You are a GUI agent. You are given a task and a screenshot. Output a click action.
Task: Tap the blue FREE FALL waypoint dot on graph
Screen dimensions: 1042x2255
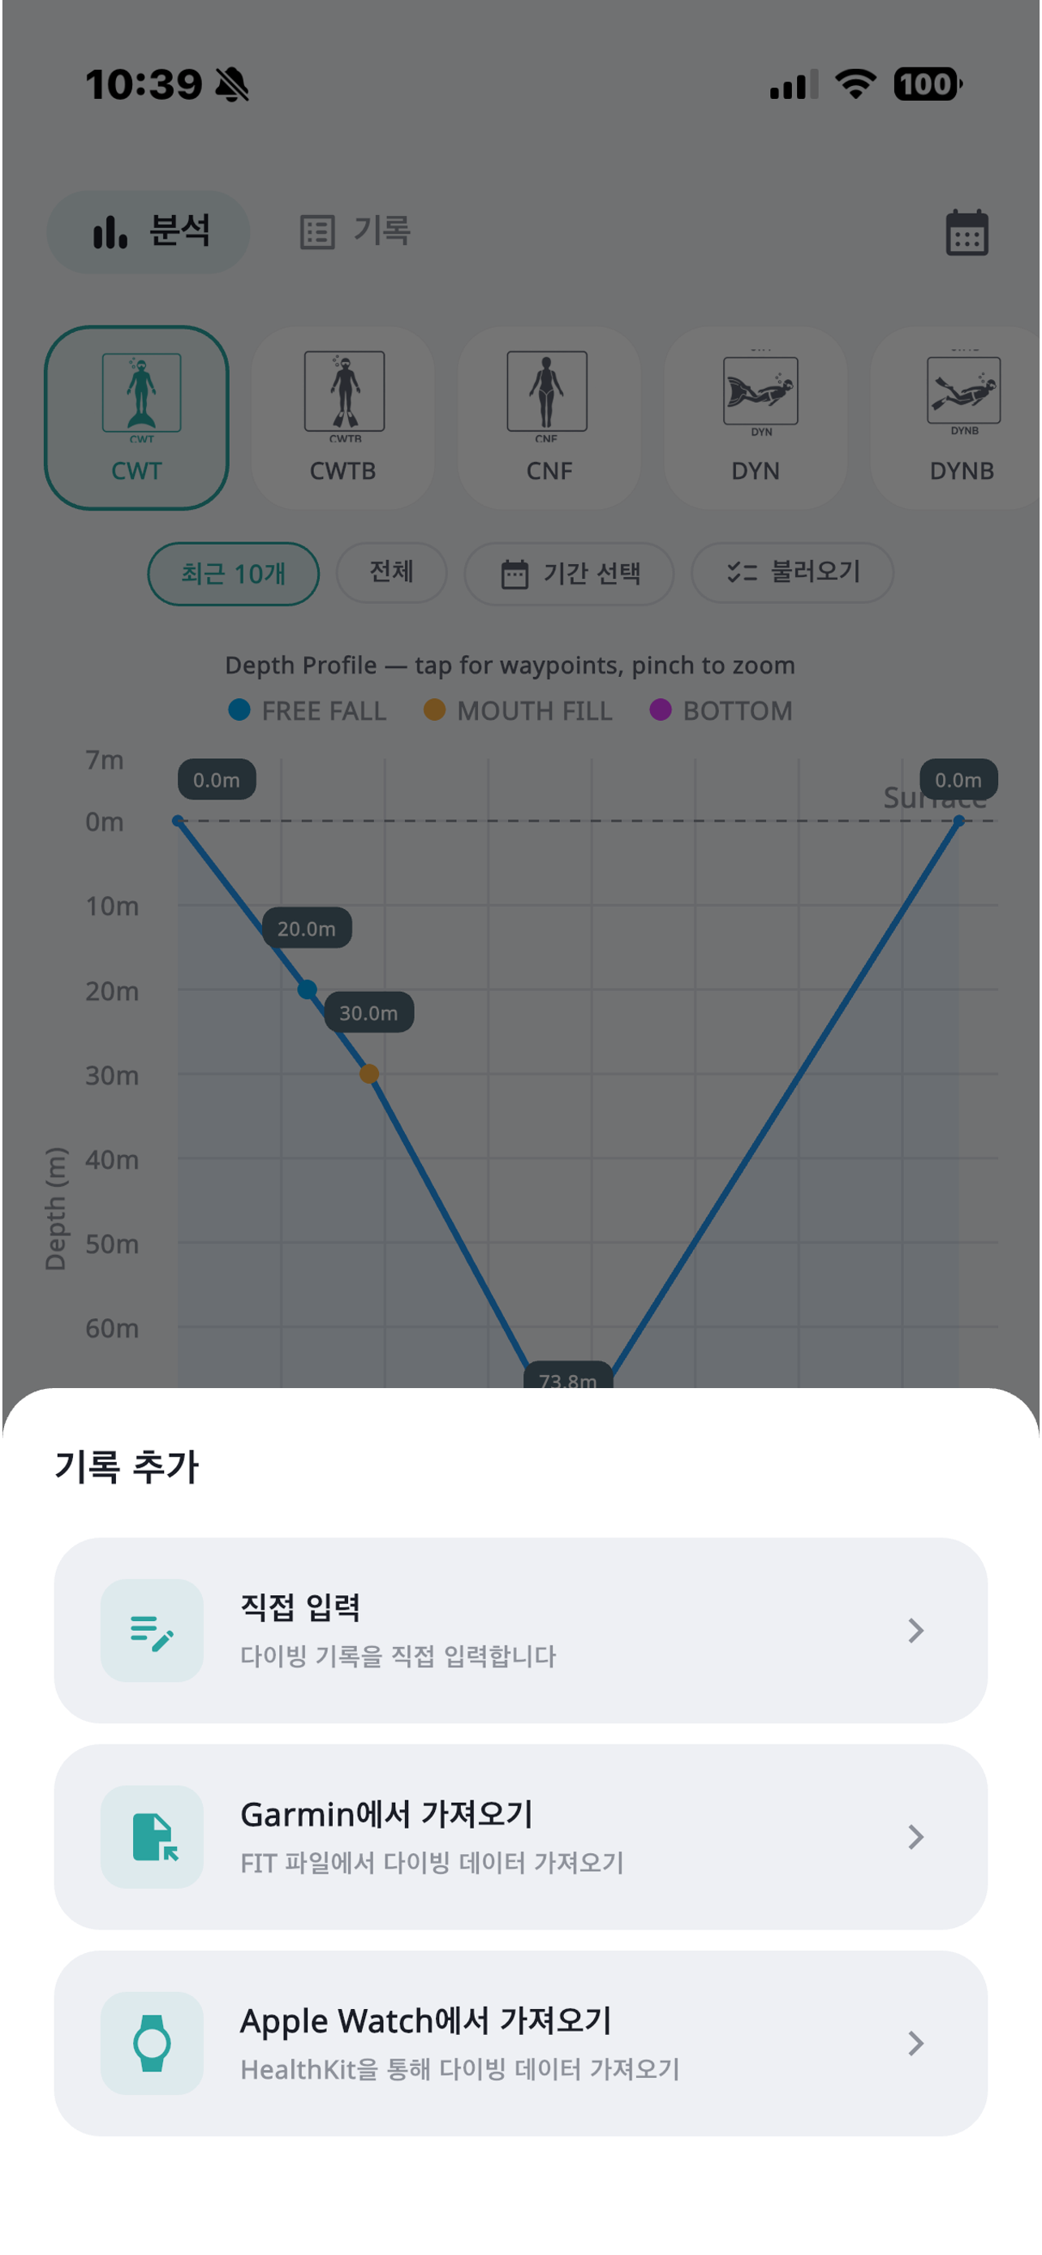[x=307, y=990]
